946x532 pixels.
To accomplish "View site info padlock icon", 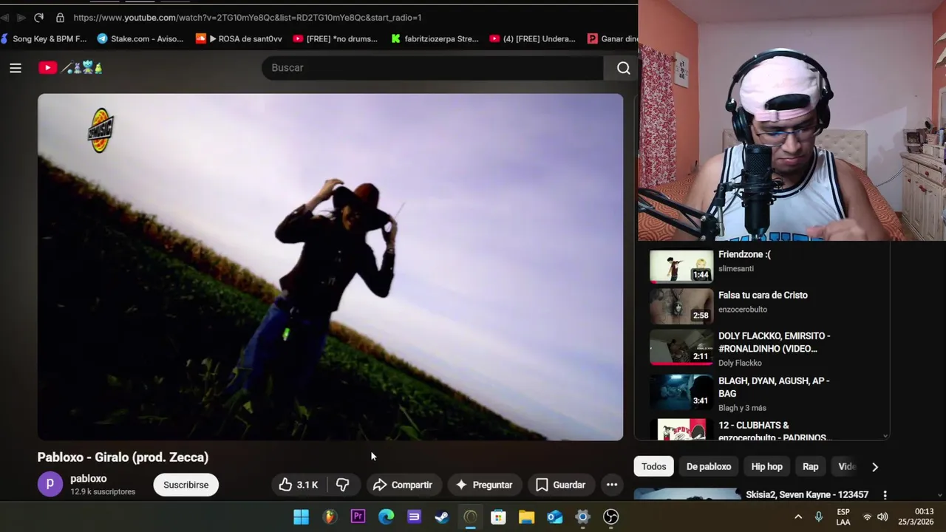I will pos(60,17).
